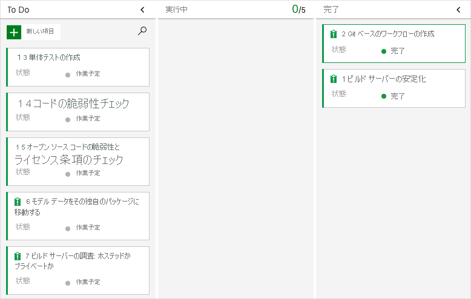Click 完了 state on card 2 Git

[x=397, y=51]
